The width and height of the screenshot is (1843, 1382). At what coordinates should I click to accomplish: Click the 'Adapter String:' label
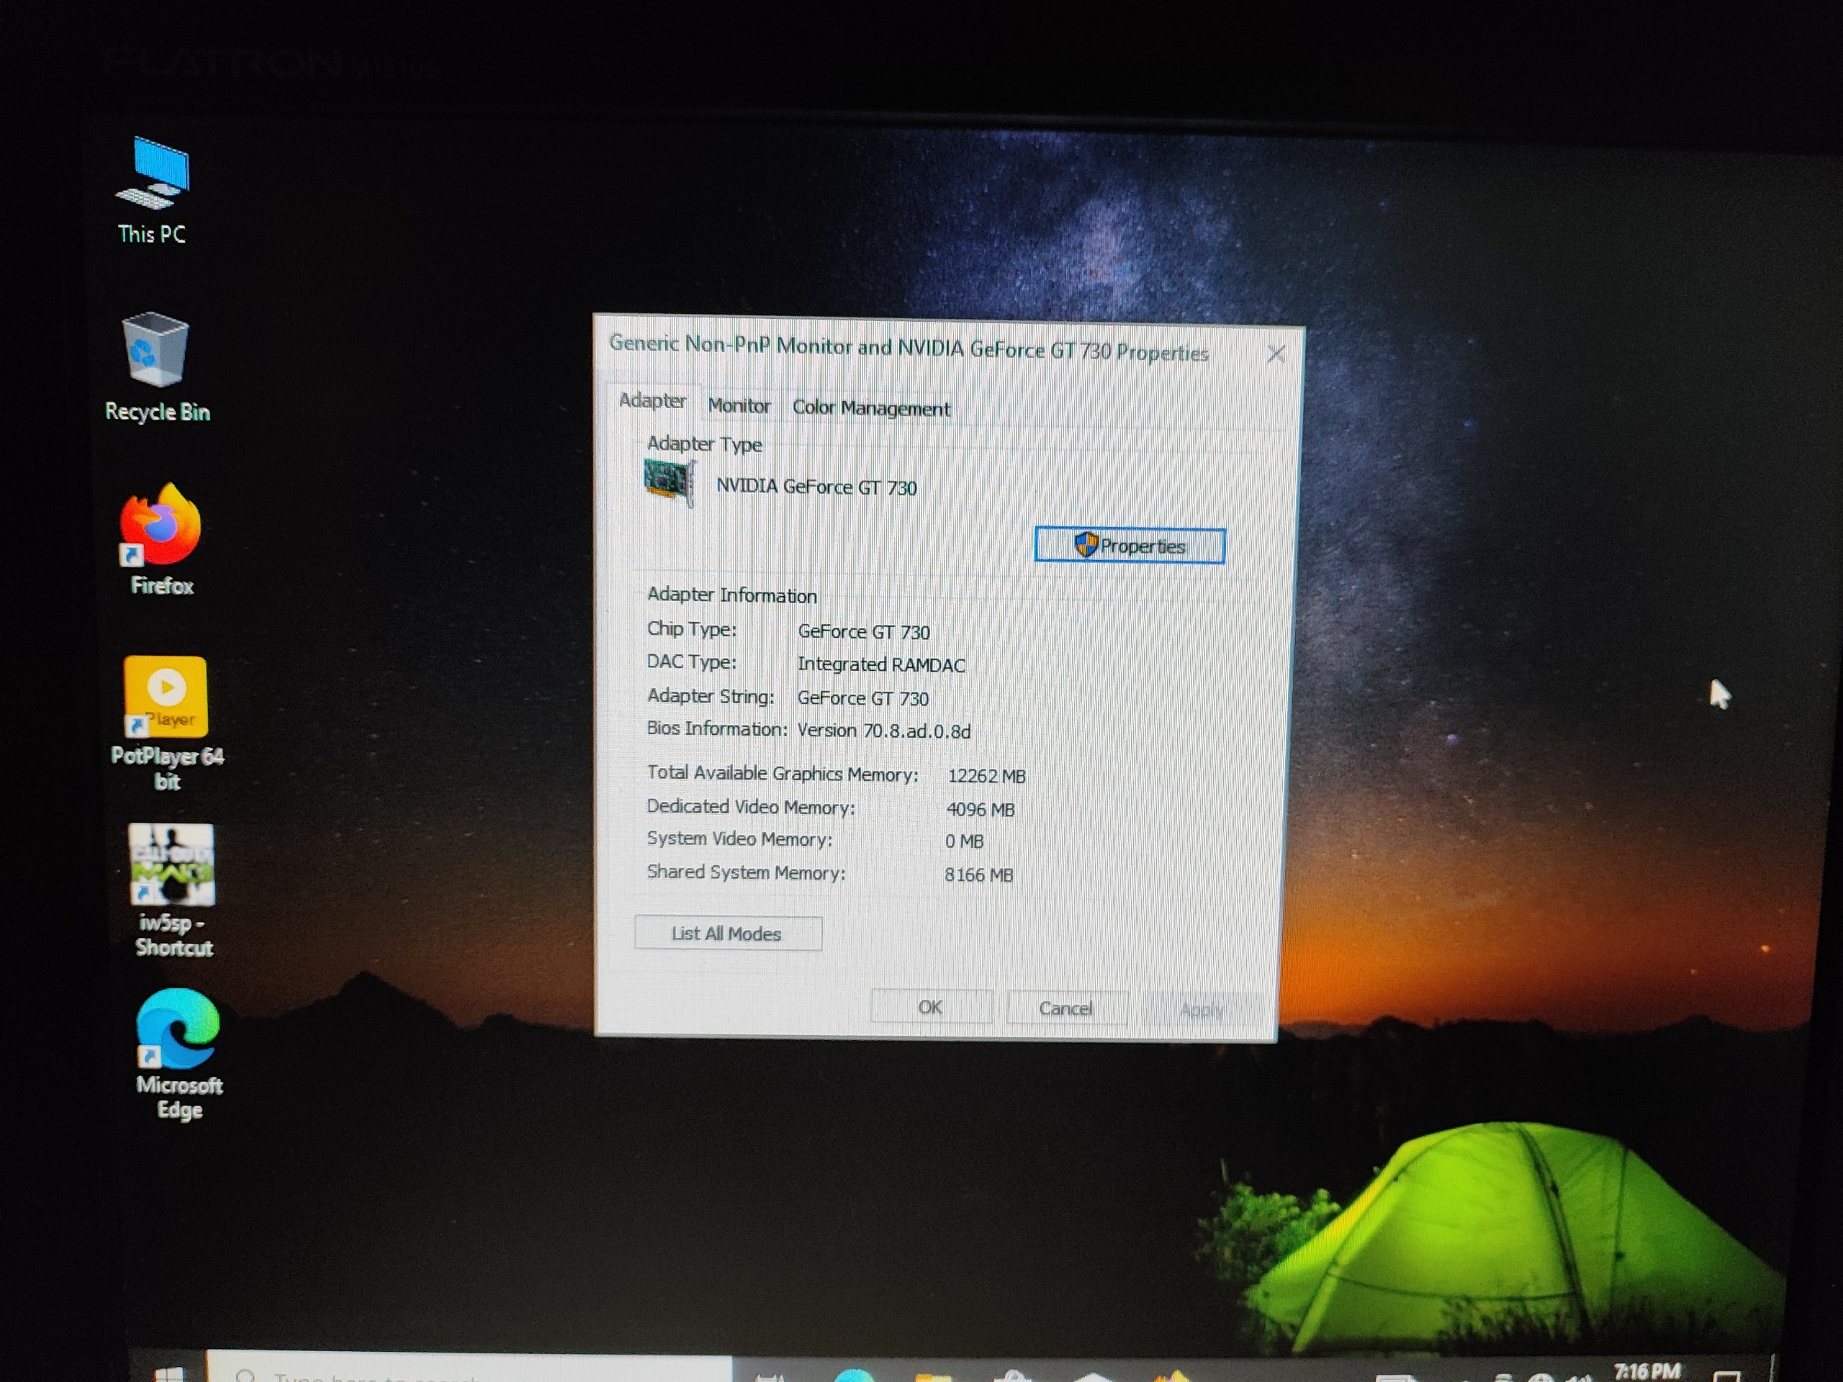click(711, 695)
